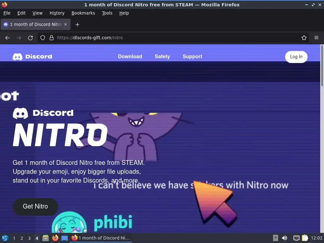Maximize the Firefox window

313,4
